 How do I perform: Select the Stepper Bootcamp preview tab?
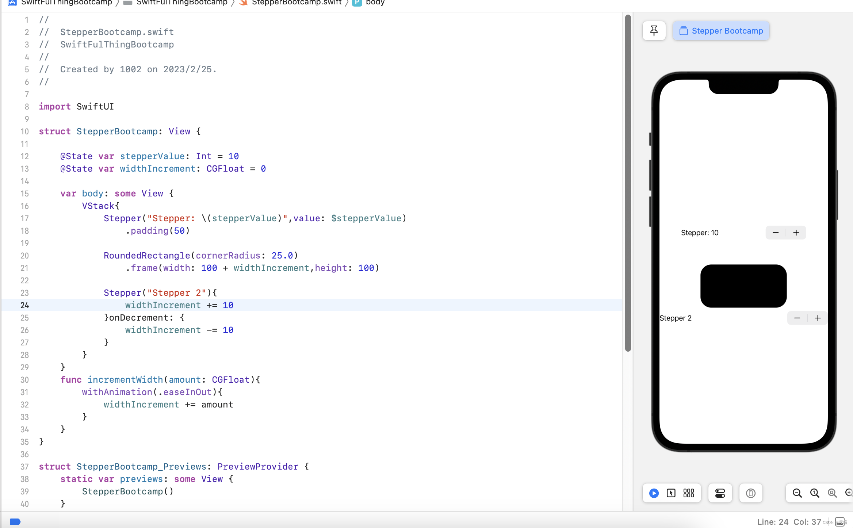[x=721, y=31]
